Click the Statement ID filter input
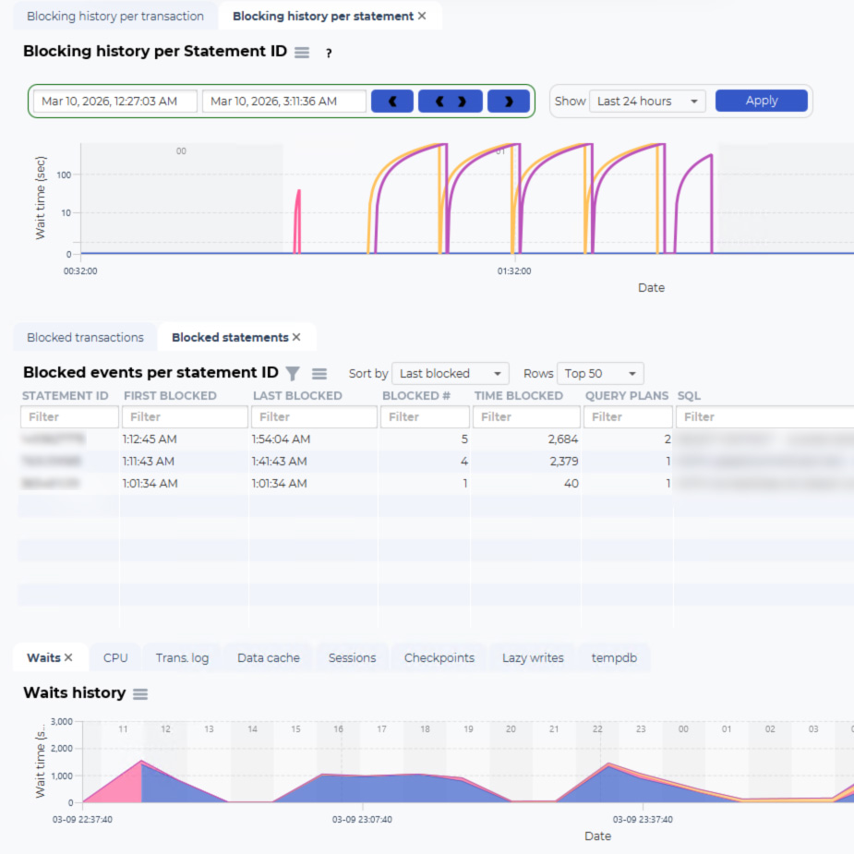 pos(69,417)
